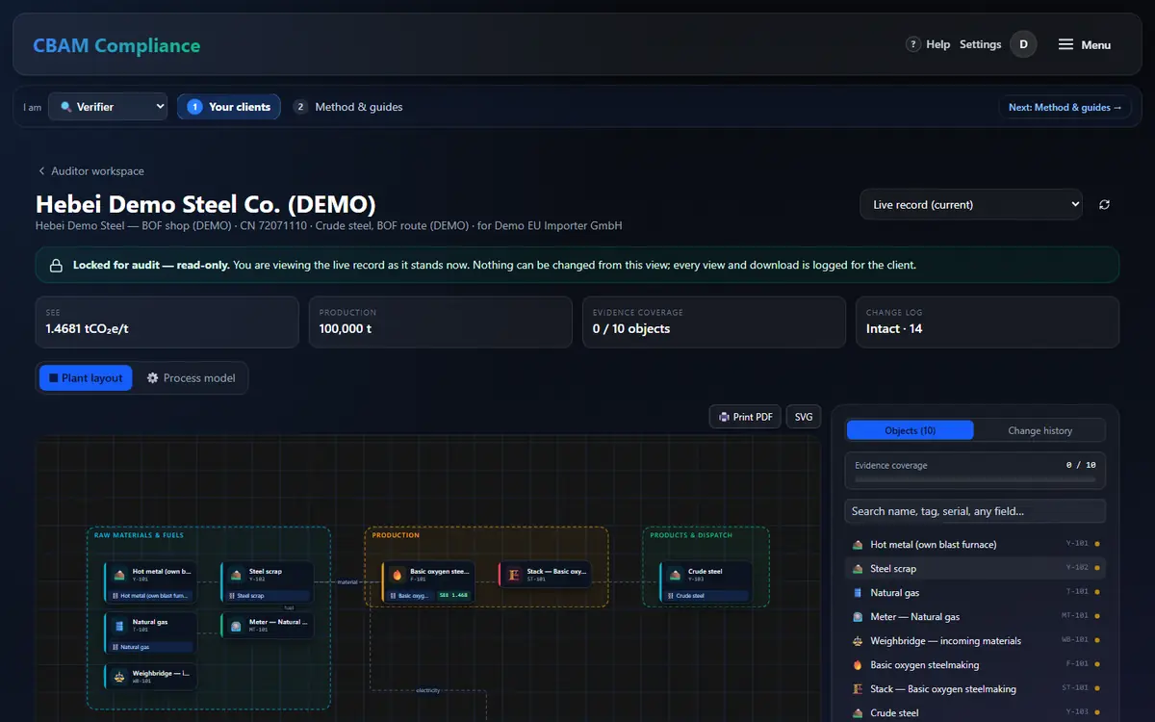Click the Natural gas barrel icon in diagram

tap(119, 626)
